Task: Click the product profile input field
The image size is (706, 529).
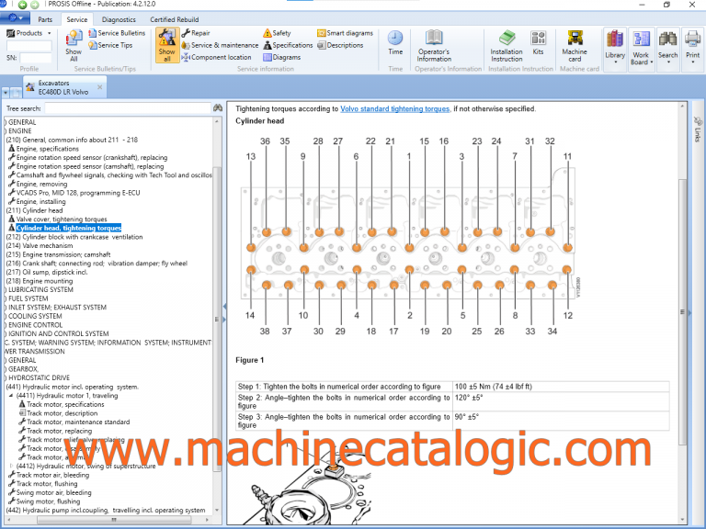Action: pos(29,45)
